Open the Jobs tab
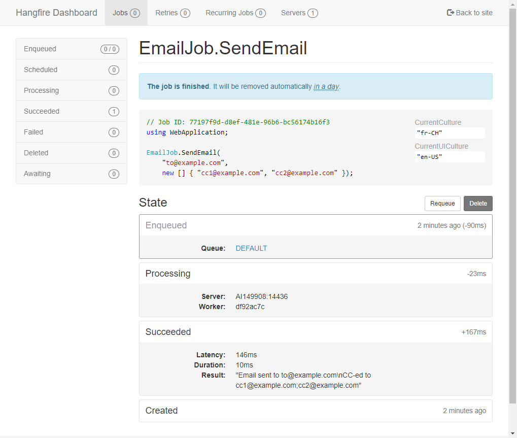Screen dimensions: 517x438 [126, 13]
